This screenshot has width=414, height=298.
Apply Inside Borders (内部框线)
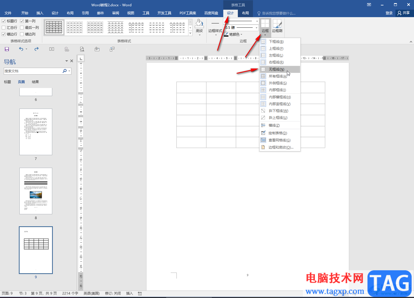280,90
